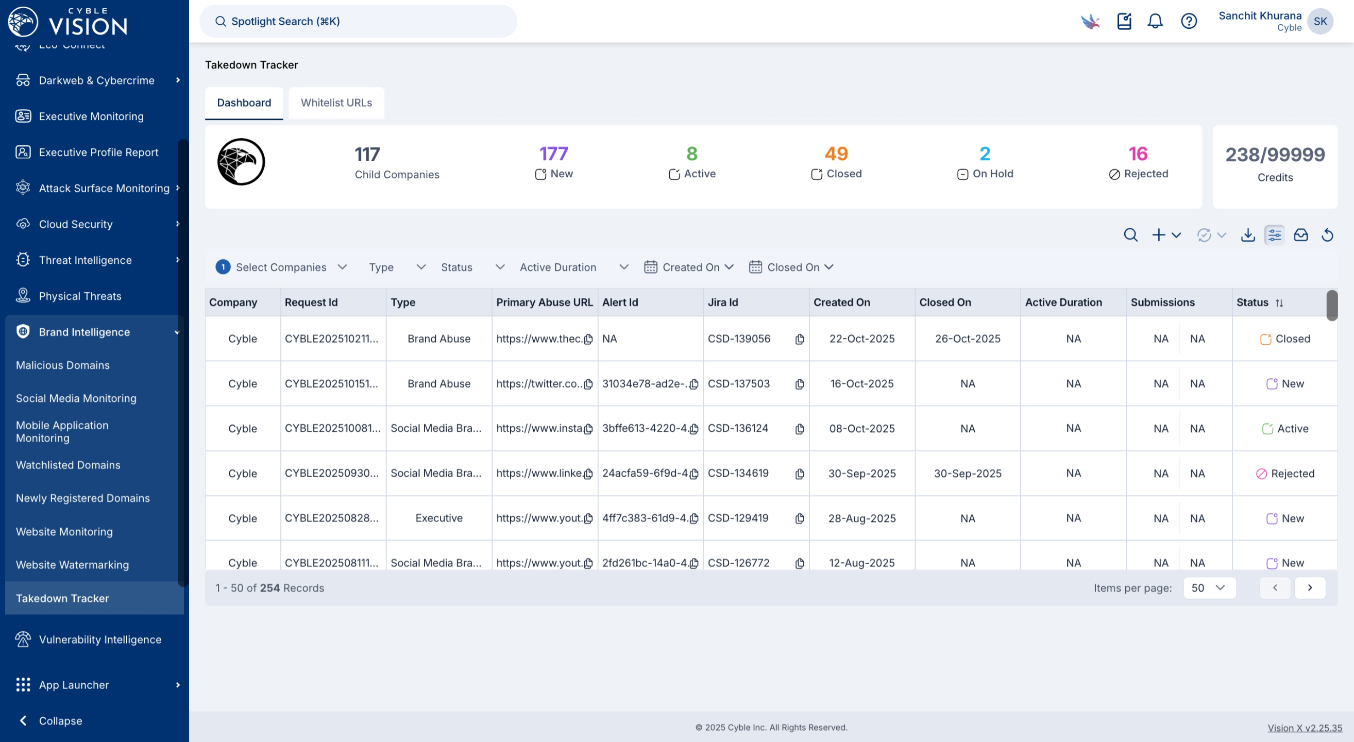Expand the dropdown arrow beside plus icon
This screenshot has height=742, width=1354.
click(x=1176, y=235)
